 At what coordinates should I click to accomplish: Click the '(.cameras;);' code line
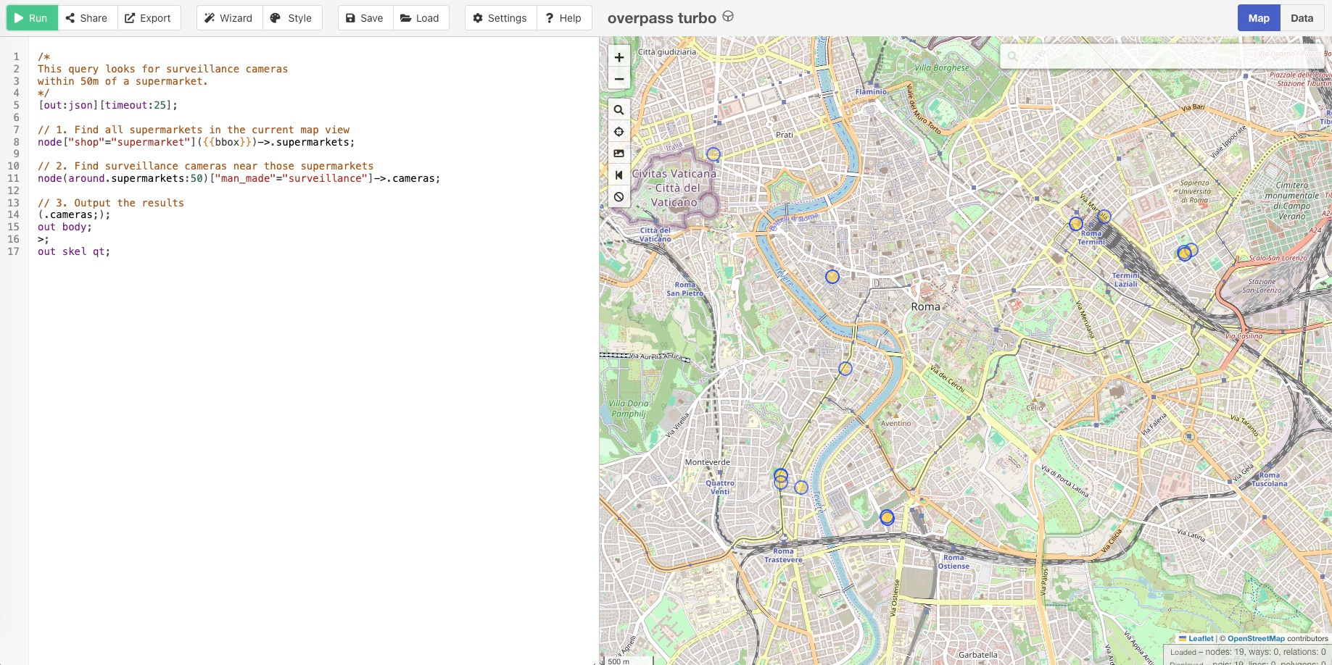74,214
